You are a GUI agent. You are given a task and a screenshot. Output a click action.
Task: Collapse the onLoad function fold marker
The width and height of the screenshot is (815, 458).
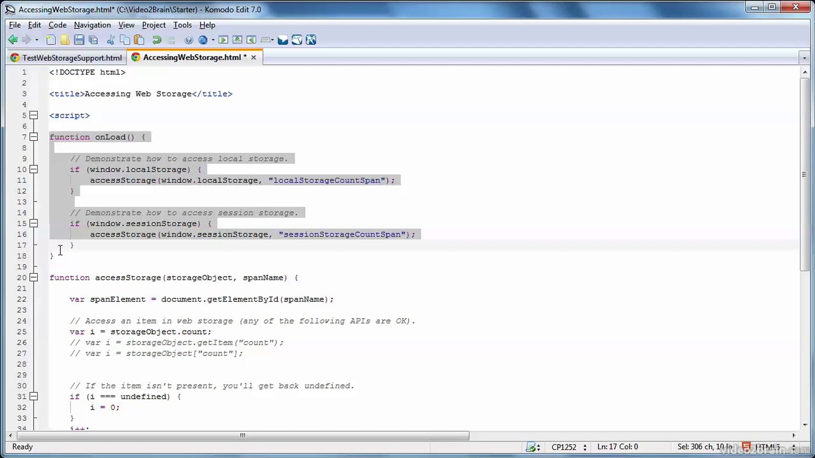click(34, 137)
